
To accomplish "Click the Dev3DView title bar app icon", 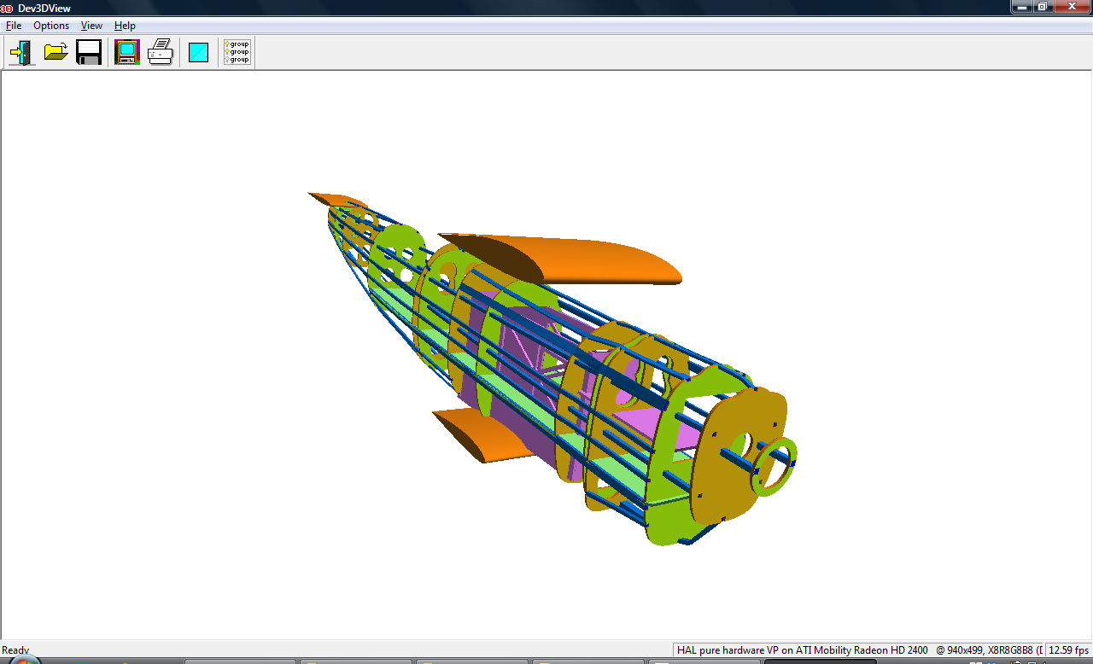I will click(7, 8).
